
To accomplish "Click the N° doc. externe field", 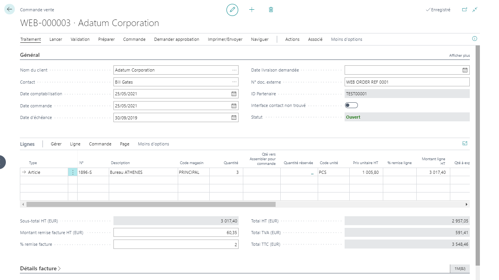I will pyautogui.click(x=407, y=82).
